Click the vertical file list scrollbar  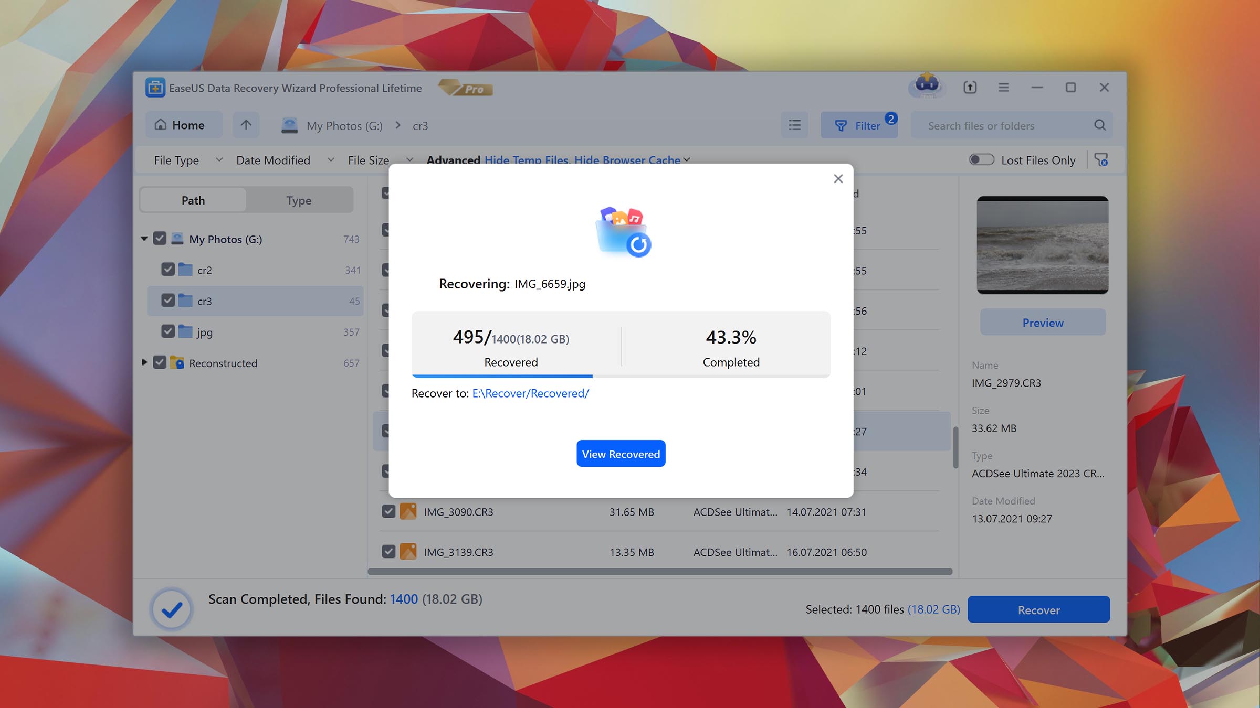955,447
